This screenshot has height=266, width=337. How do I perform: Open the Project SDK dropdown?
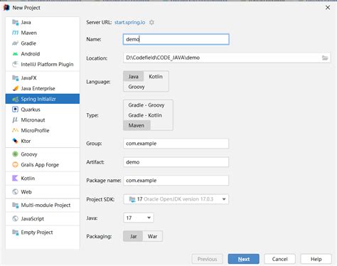[x=176, y=199]
